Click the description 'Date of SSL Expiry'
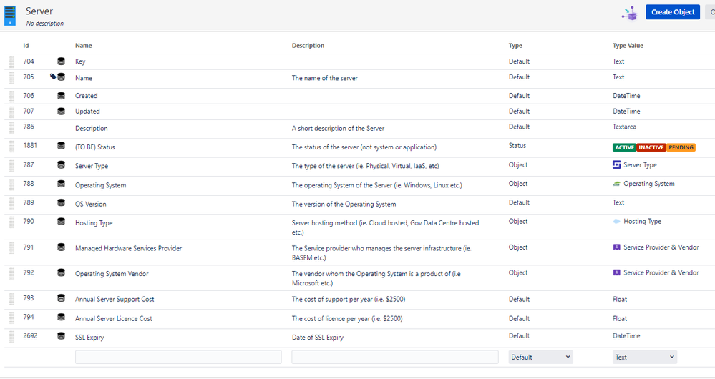Screen dimensions: 715x379 pos(318,338)
